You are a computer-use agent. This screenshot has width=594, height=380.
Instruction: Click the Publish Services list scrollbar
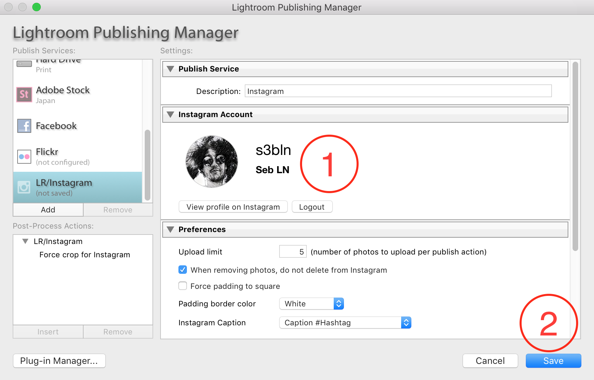click(x=148, y=165)
